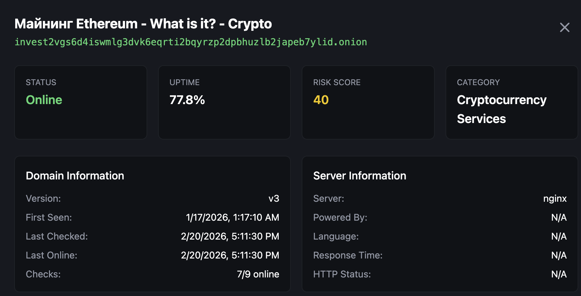The width and height of the screenshot is (581, 296).
Task: Click the 'First Seen:' field label
Action: point(49,217)
